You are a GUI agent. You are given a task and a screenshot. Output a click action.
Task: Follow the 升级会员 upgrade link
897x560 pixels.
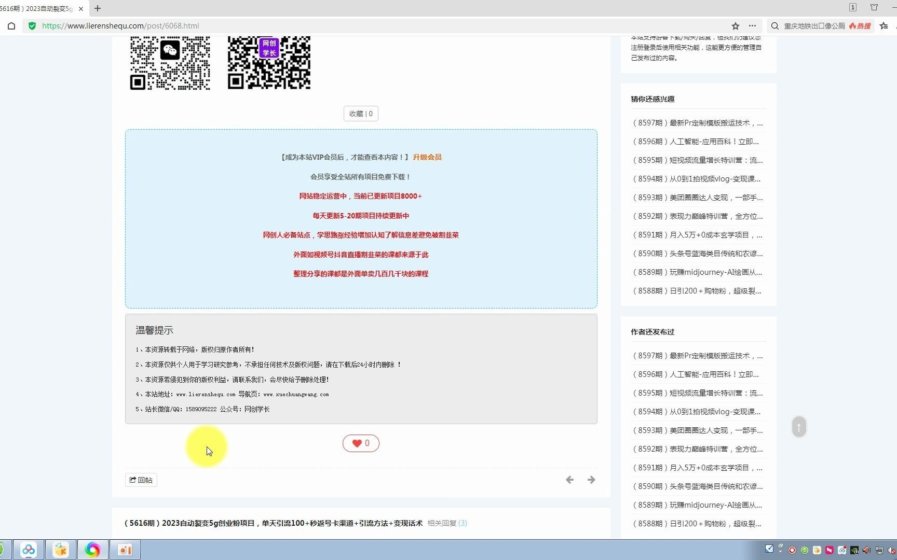[x=427, y=157]
